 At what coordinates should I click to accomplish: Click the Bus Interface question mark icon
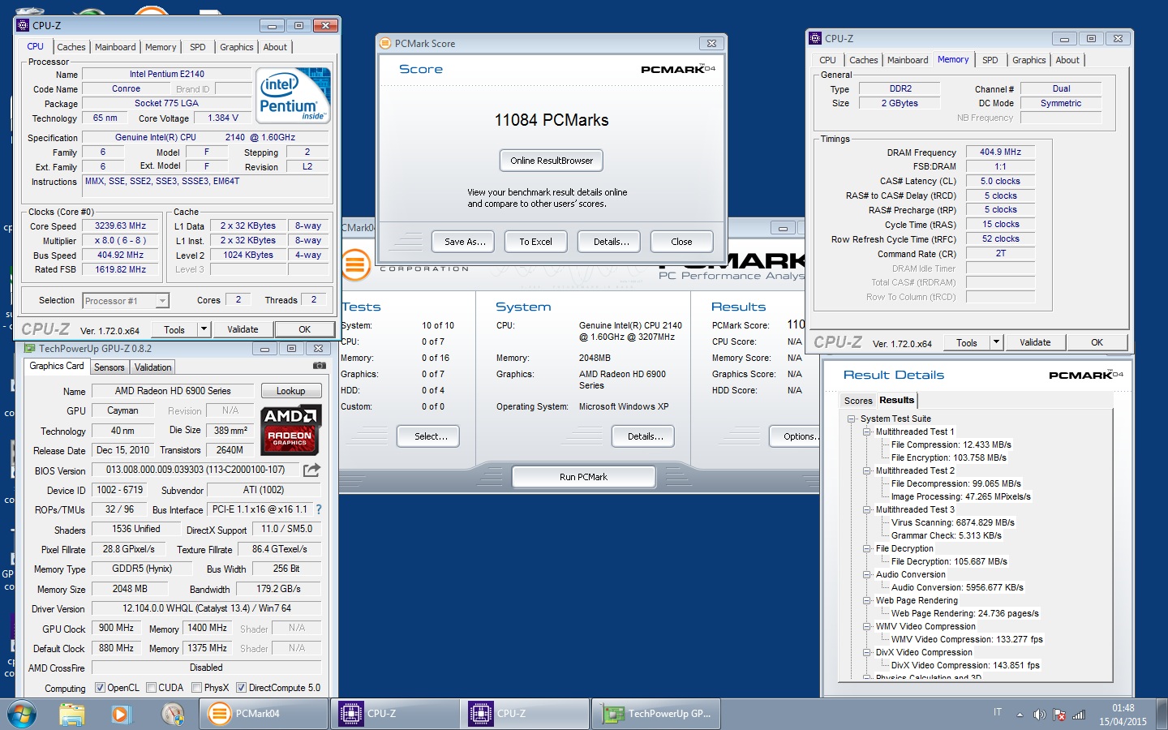(319, 509)
